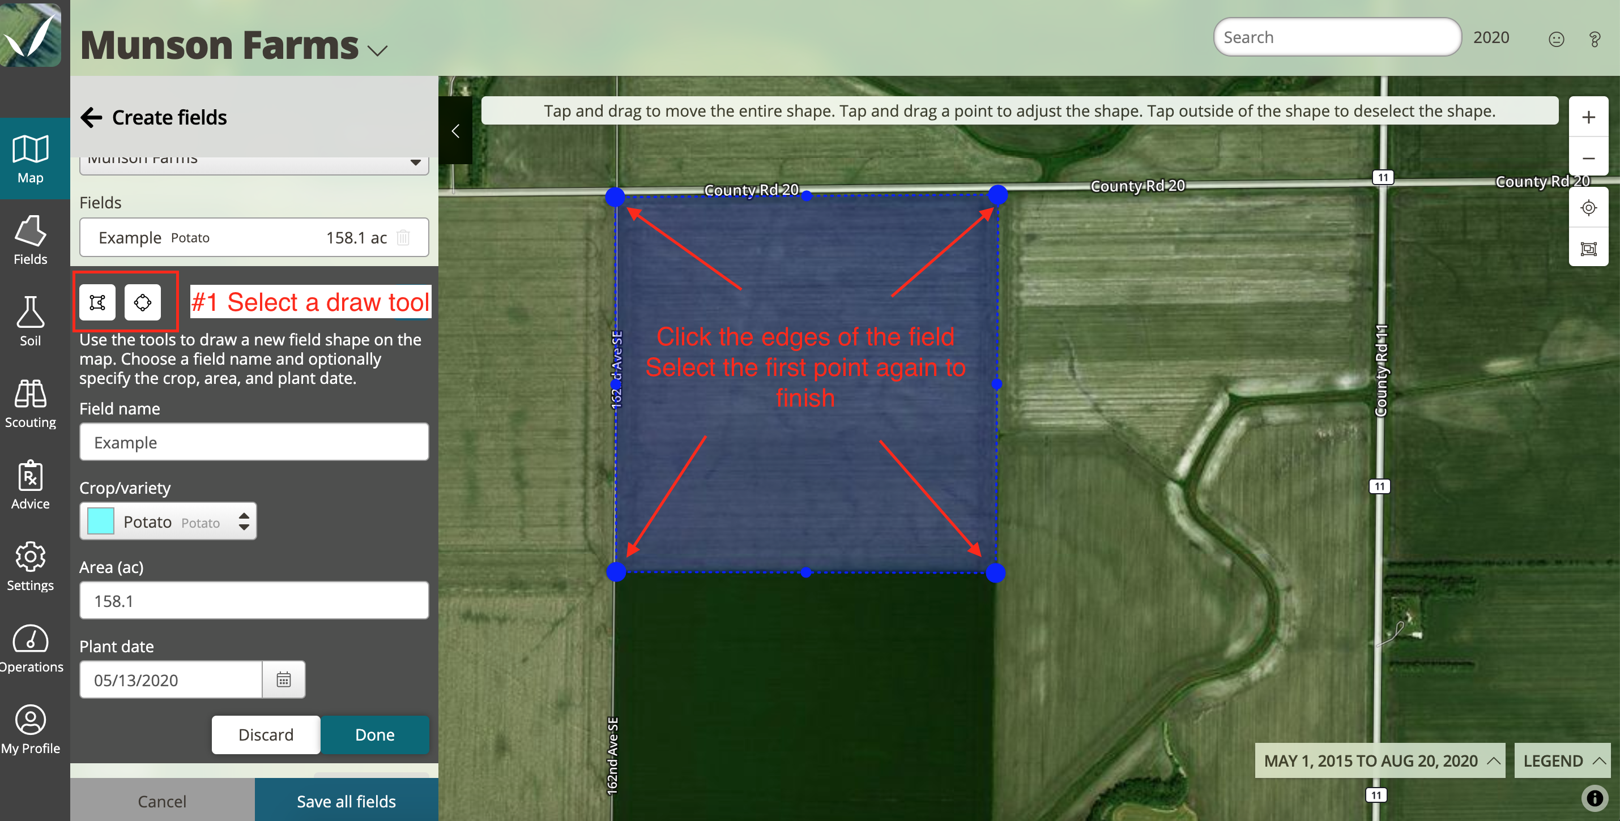
Task: Fit map to field extent
Action: 1588,249
